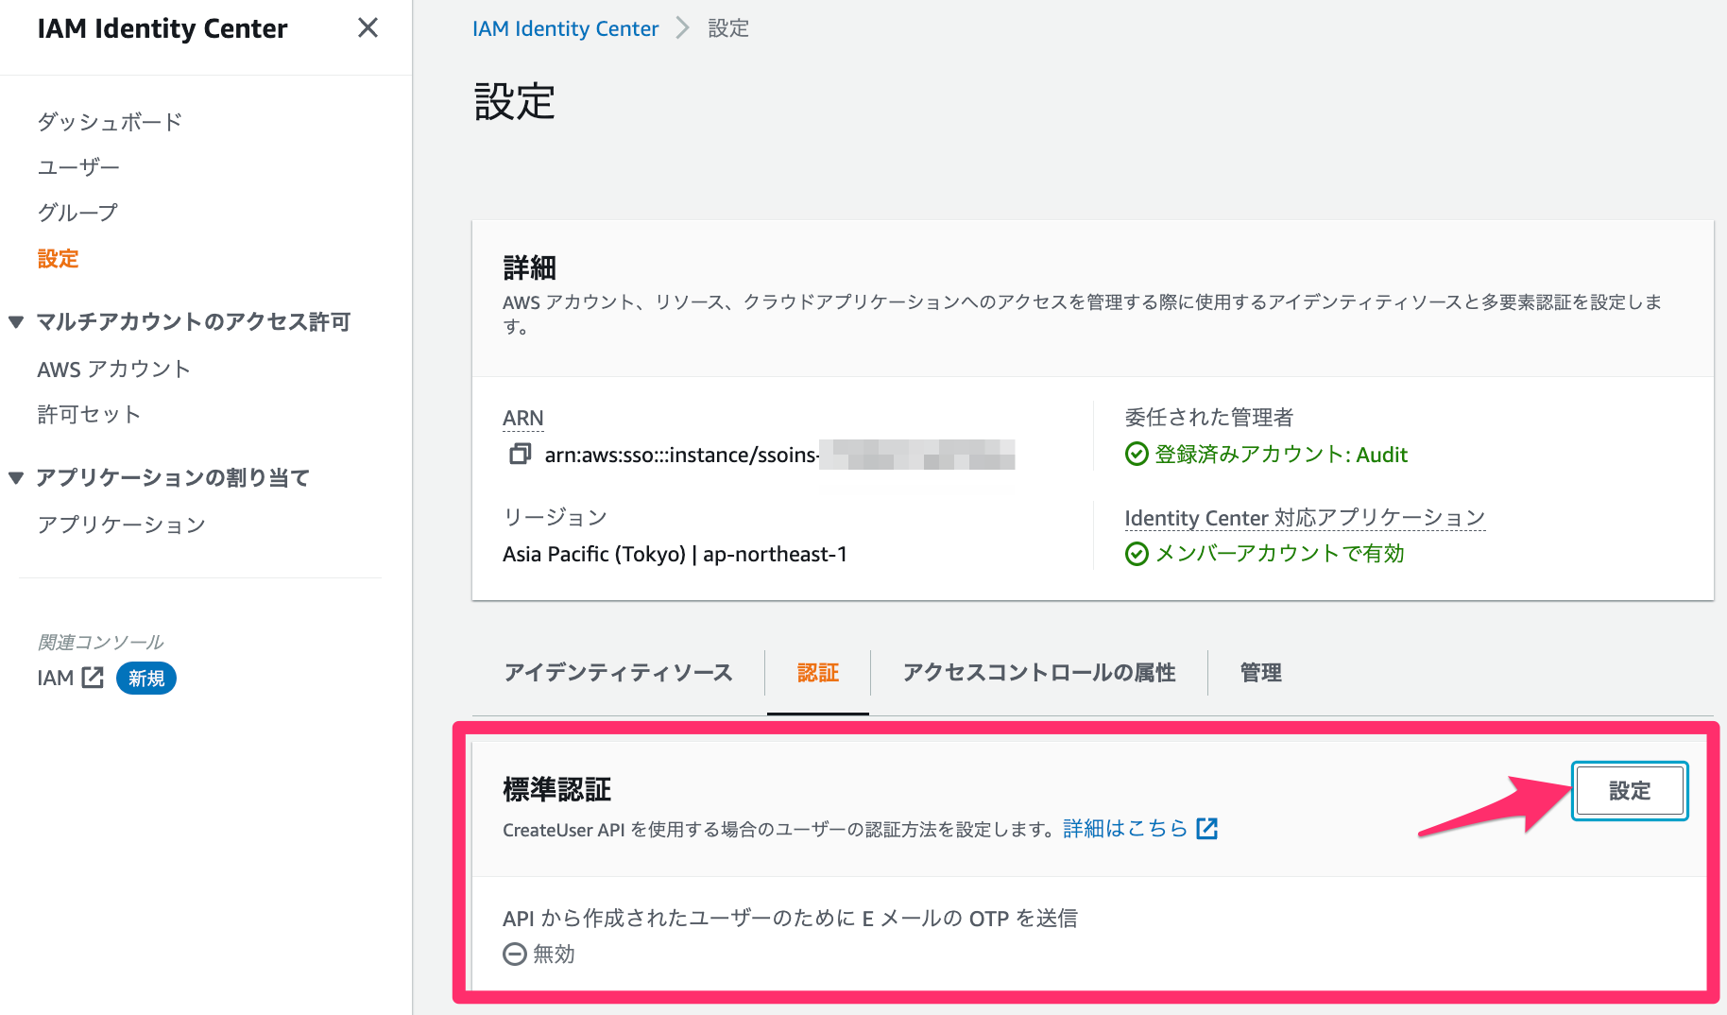Open アプリケーション in the sidebar
The height and width of the screenshot is (1015, 1727).
[121, 525]
